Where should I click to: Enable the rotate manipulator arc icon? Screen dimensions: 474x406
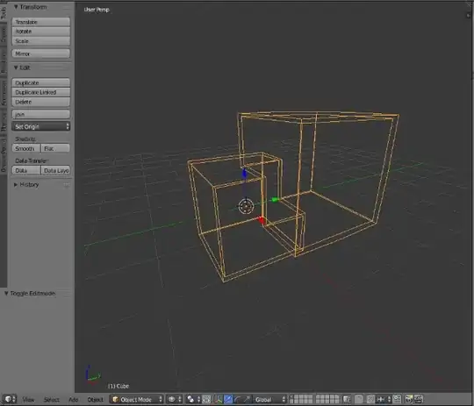238,399
